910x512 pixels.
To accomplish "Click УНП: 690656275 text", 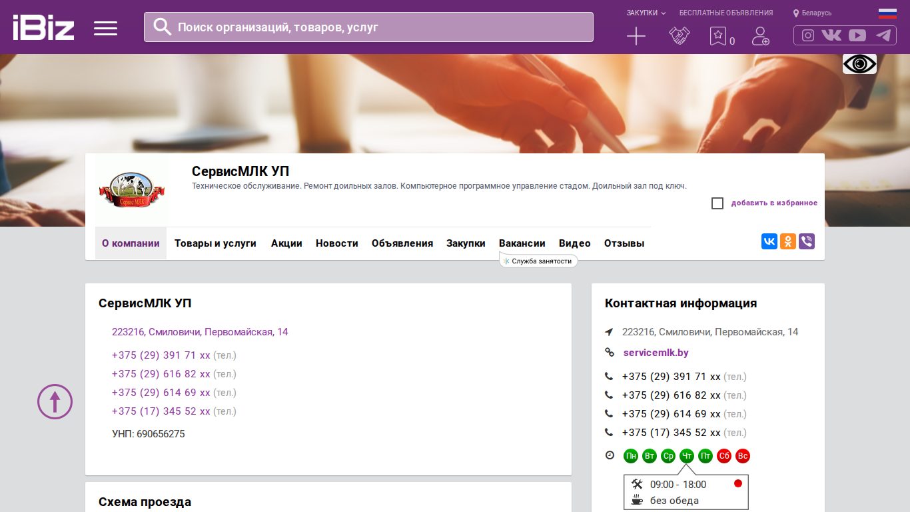I will coord(149,434).
